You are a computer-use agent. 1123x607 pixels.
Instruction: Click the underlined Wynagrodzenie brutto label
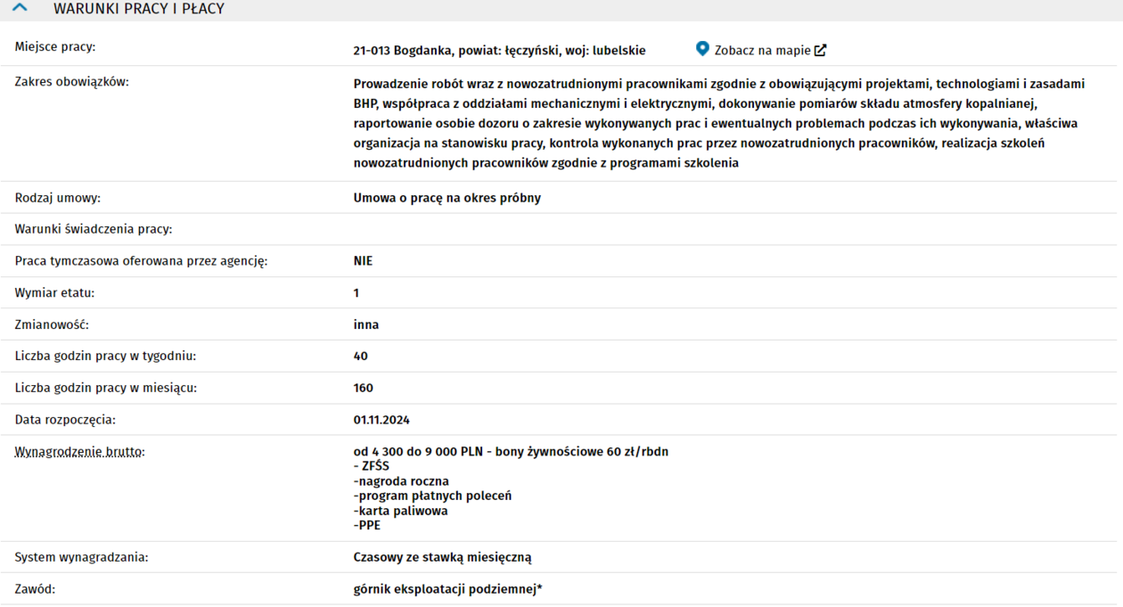(78, 452)
